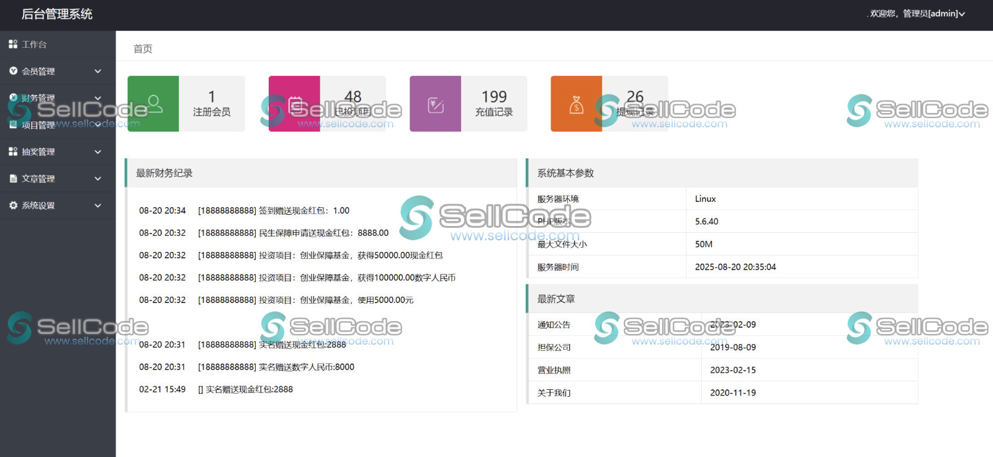Viewport: 993px width, 457px height.
Task: Expand the 文章管理 chevron arrow
Action: 97,178
